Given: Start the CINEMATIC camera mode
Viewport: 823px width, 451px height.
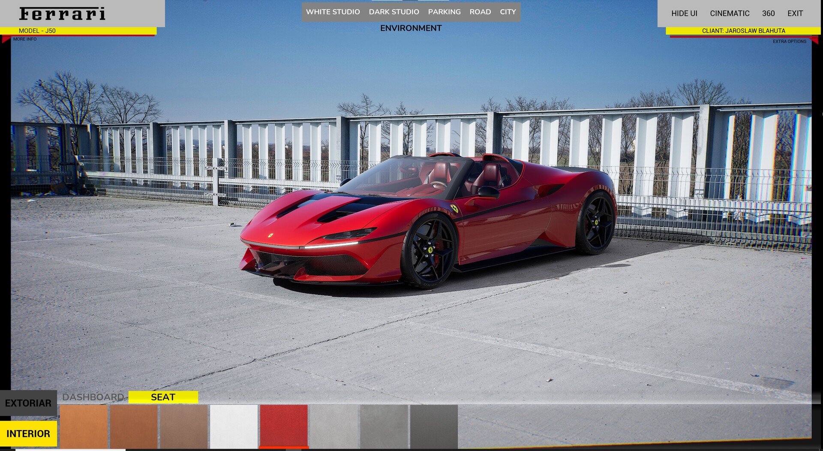Looking at the screenshot, I should pyautogui.click(x=729, y=13).
